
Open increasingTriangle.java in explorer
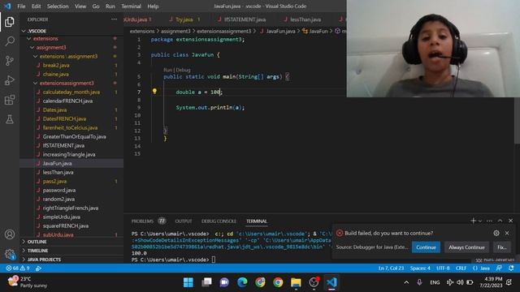click(69, 155)
